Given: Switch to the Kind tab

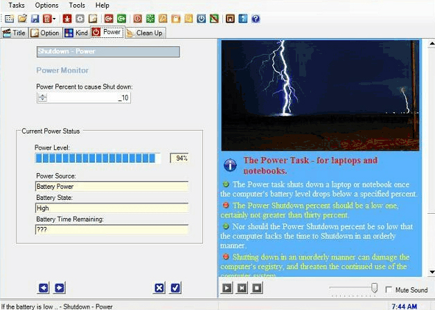Looking at the screenshot, I should click(x=77, y=33).
